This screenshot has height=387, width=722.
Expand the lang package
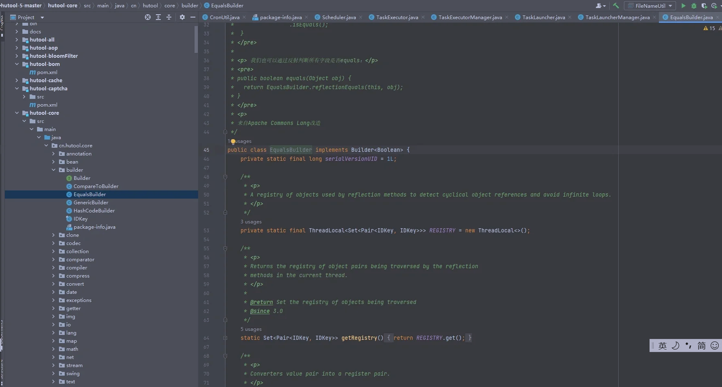tap(53, 333)
